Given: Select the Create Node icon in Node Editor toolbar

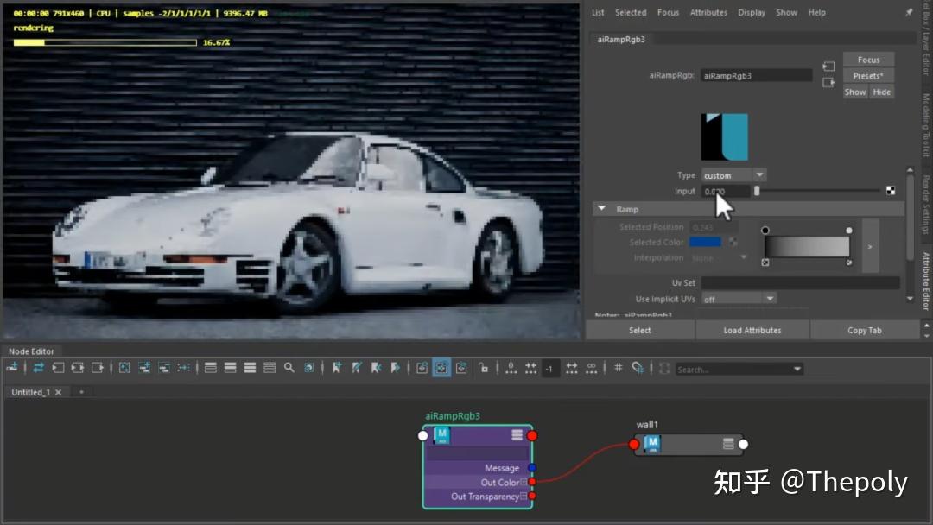Looking at the screenshot, I should (x=11, y=369).
